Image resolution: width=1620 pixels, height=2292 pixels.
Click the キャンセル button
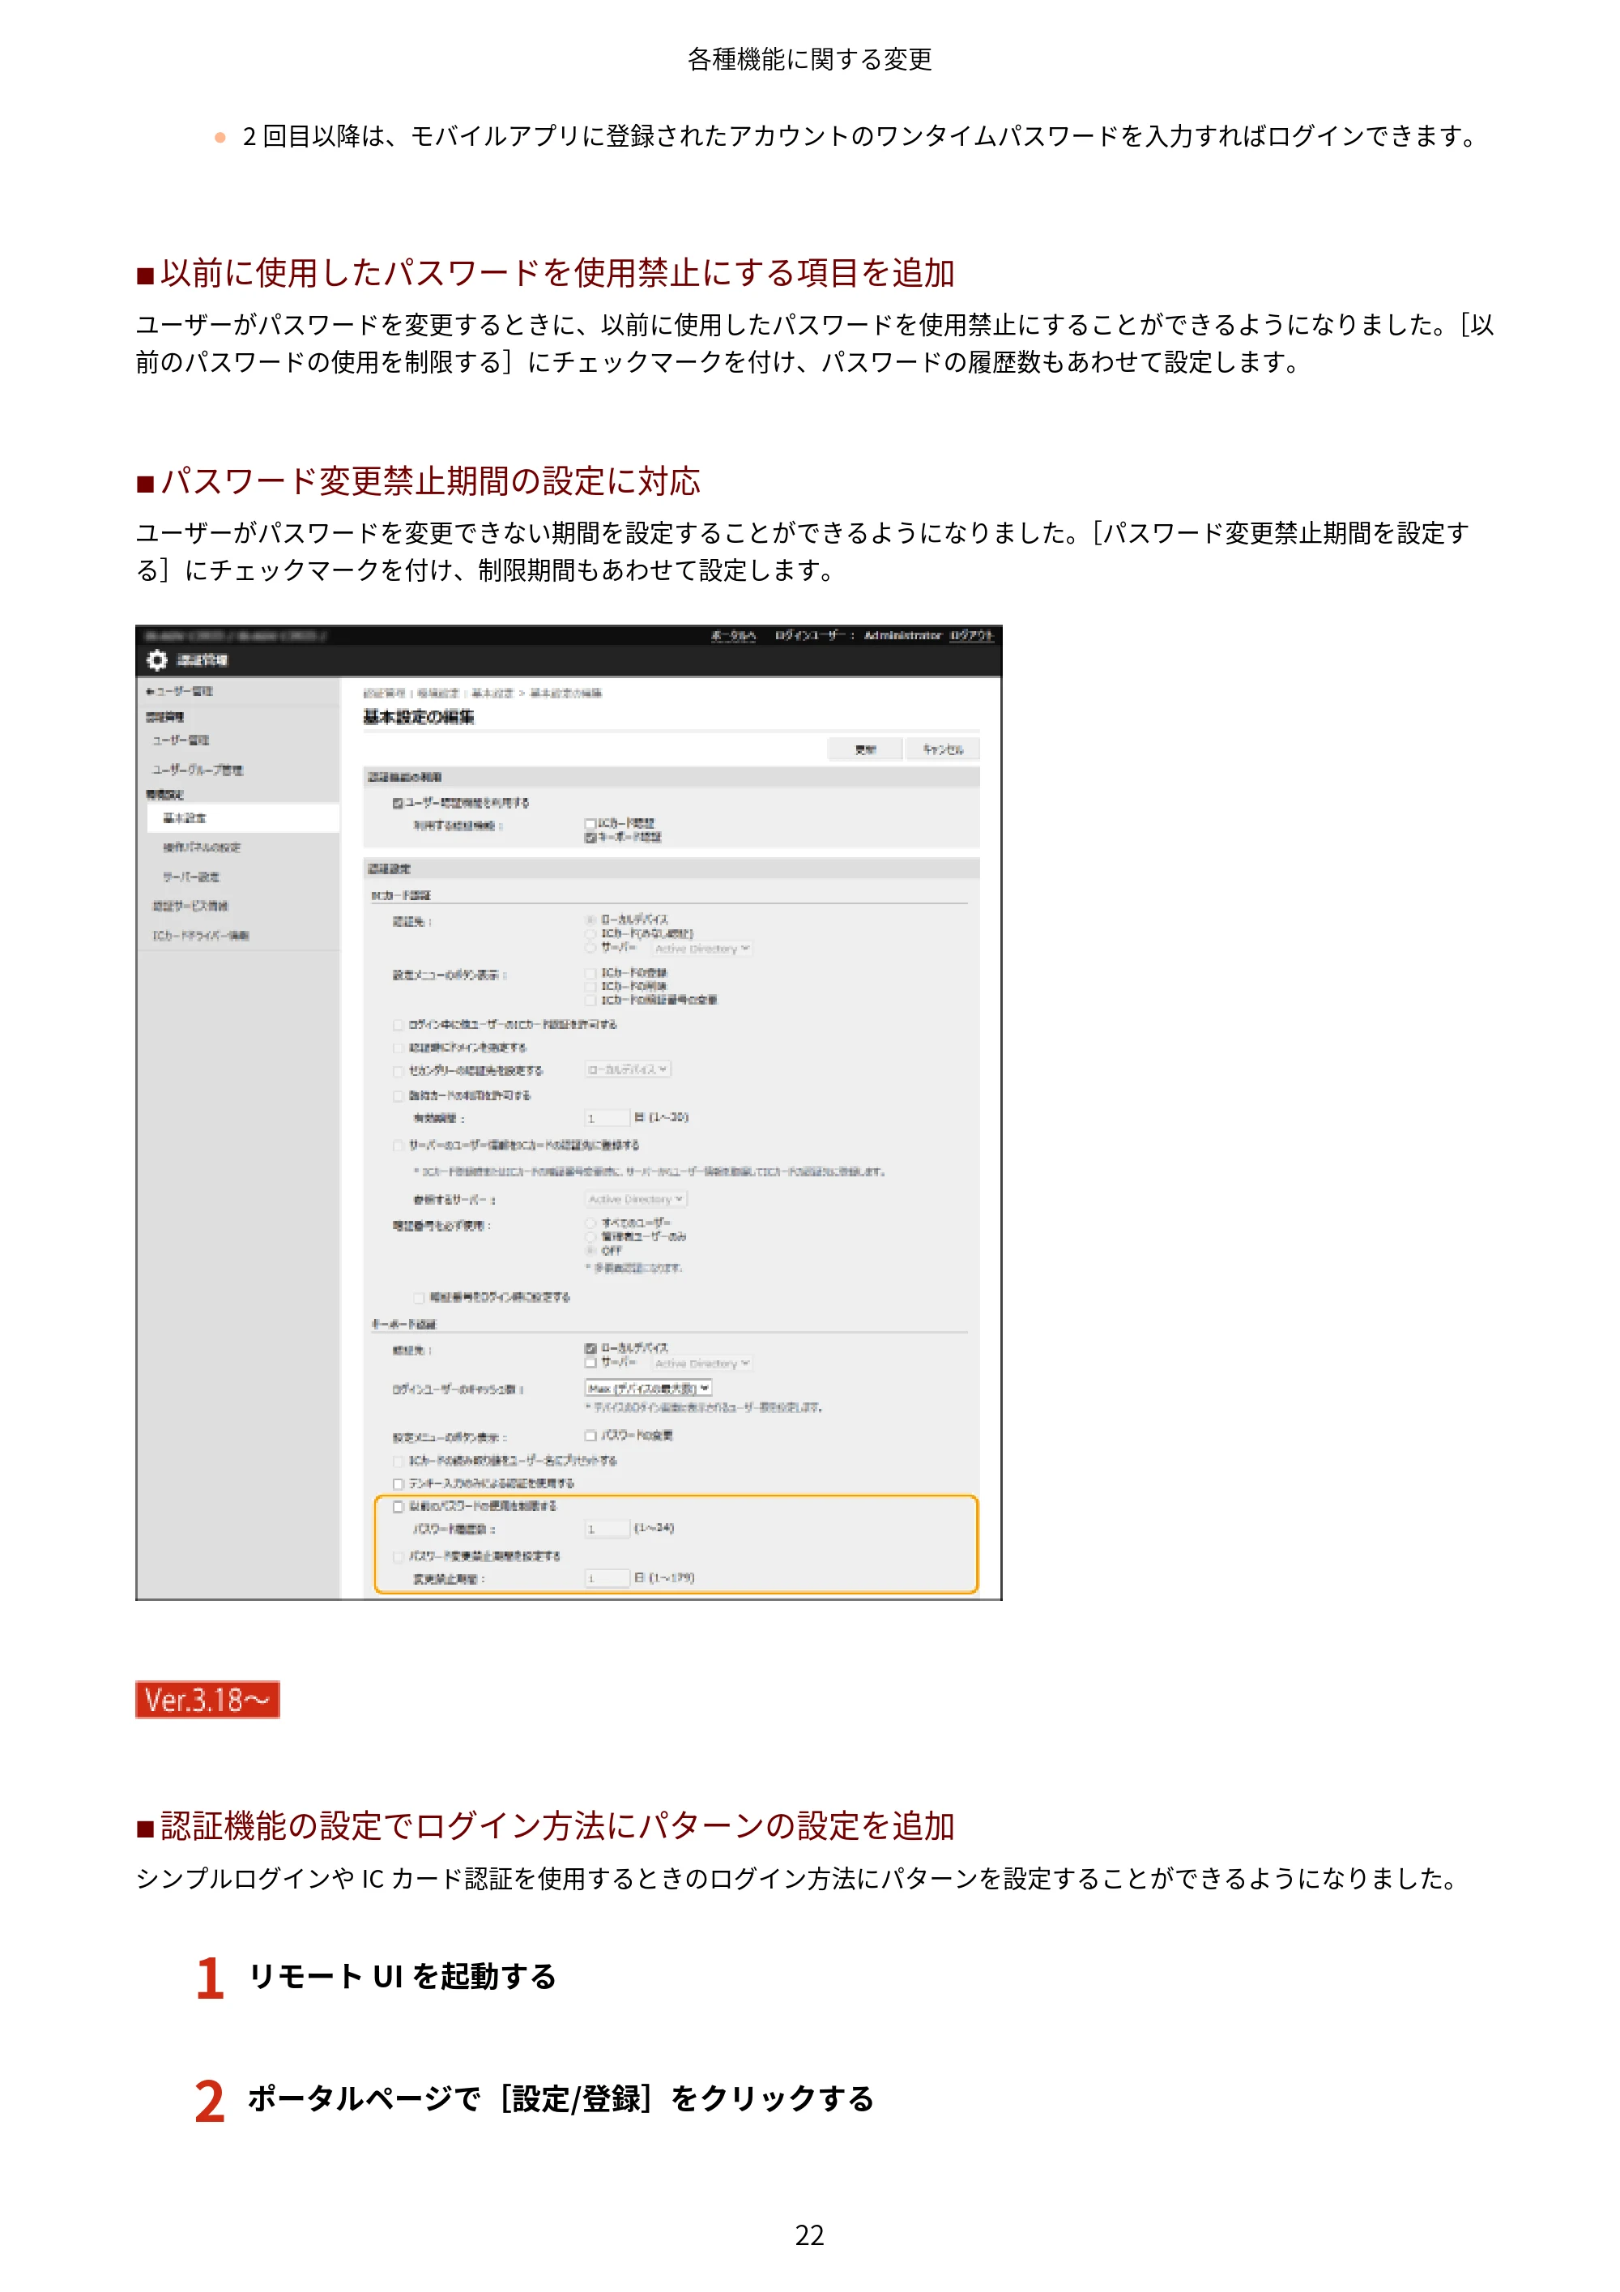[x=942, y=749]
